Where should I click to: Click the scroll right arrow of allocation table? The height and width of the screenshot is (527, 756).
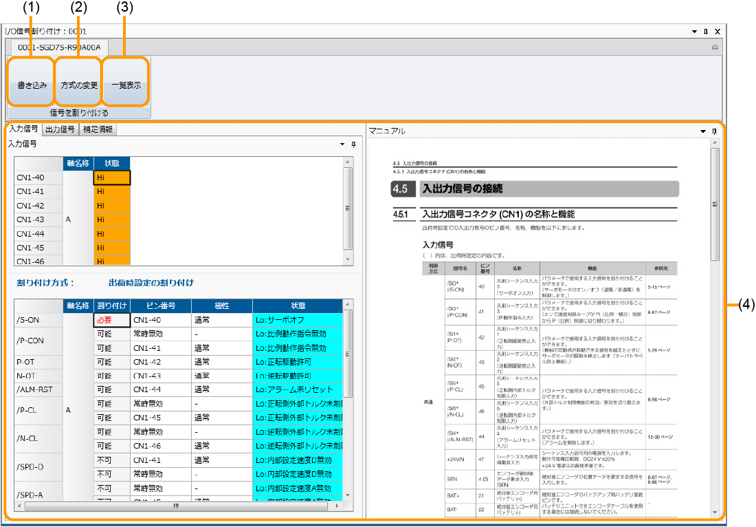pos(337,506)
